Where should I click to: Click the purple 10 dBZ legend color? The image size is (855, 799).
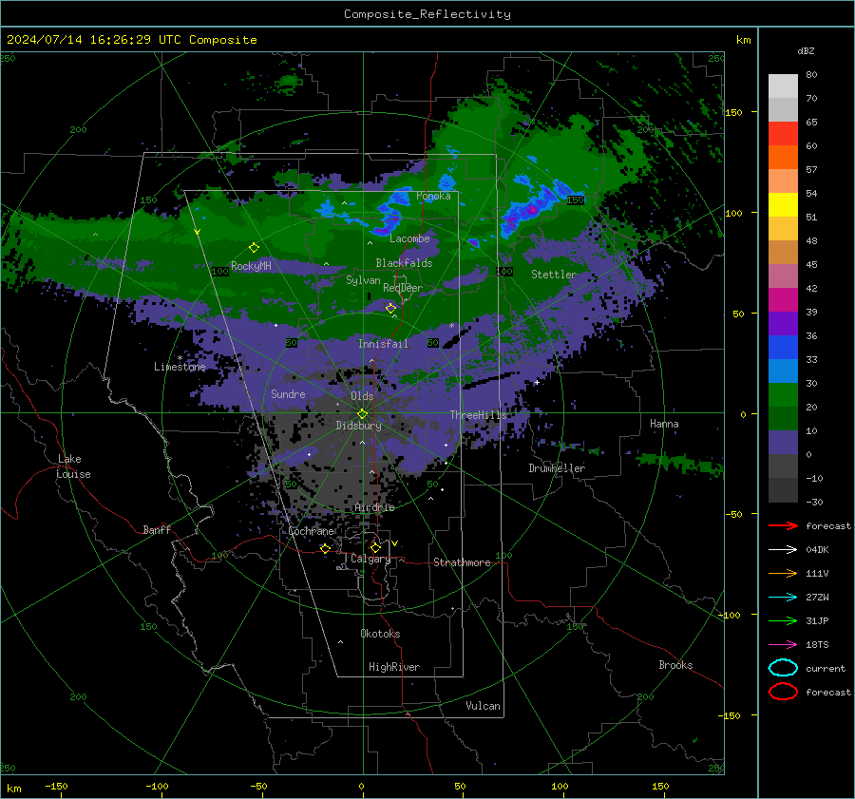(783, 442)
